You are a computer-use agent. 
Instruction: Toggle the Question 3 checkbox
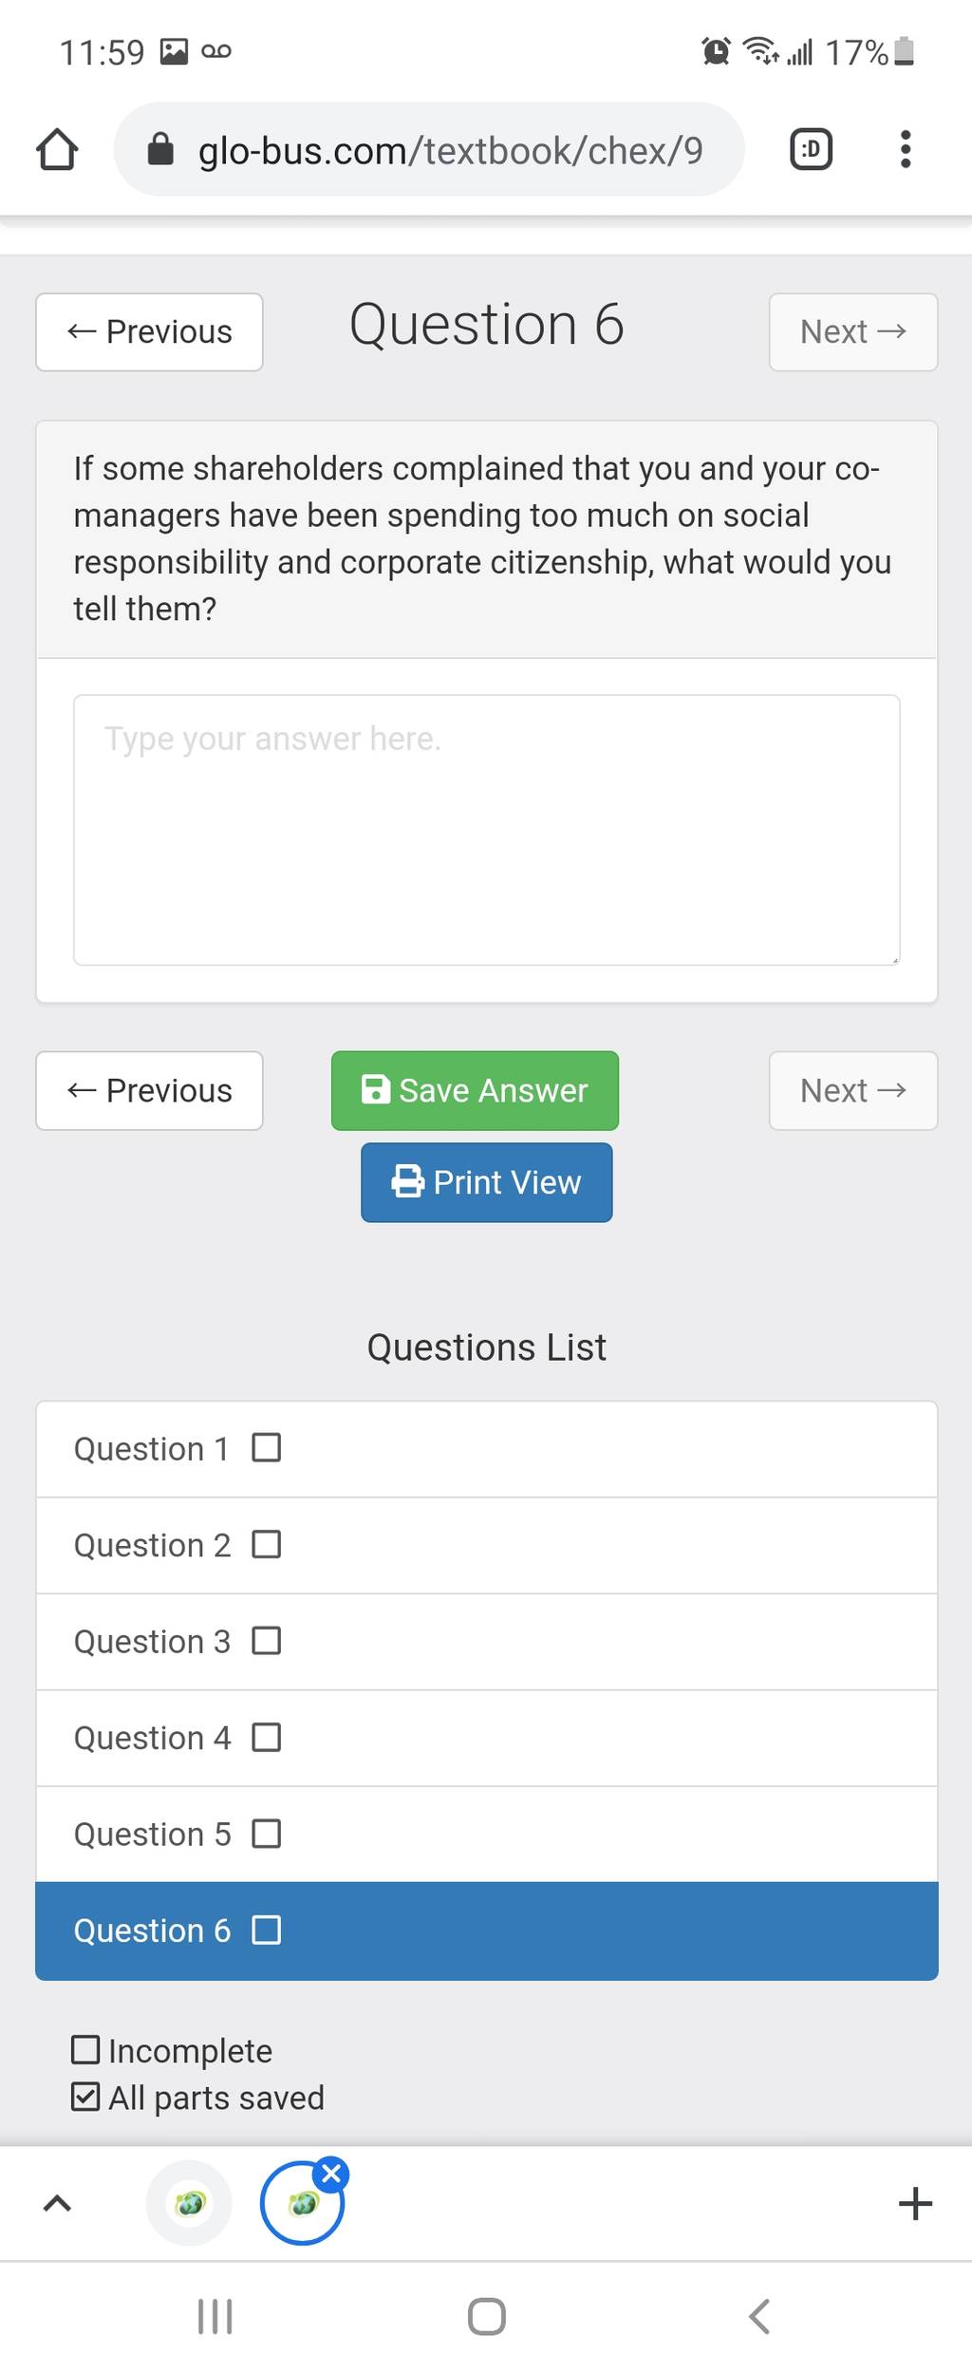point(267,1641)
